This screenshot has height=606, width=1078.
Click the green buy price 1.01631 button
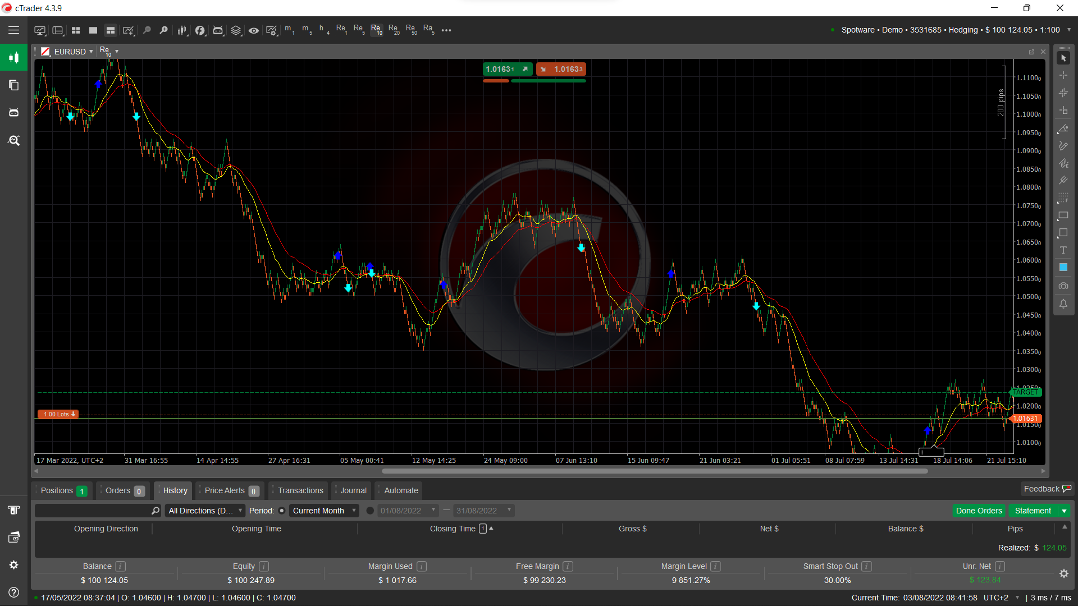pos(508,69)
